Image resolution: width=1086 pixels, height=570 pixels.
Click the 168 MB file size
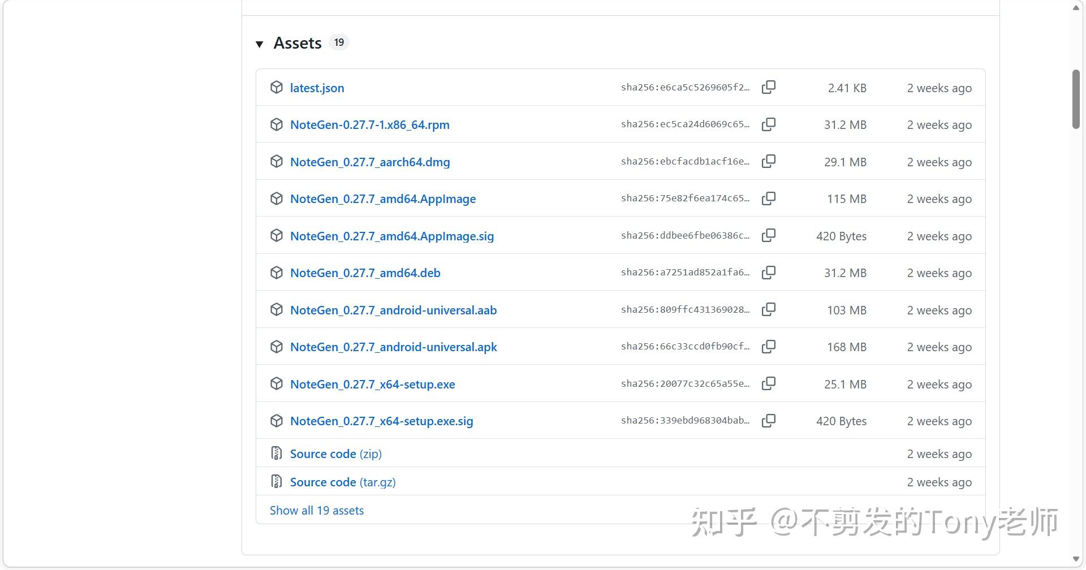(x=847, y=347)
